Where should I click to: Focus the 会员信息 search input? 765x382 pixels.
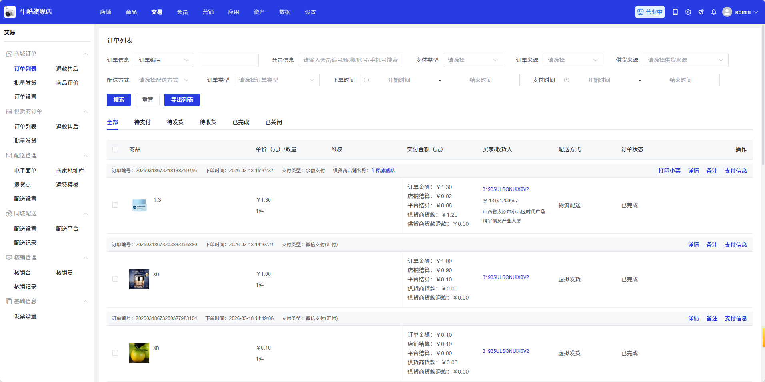pyautogui.click(x=350, y=60)
